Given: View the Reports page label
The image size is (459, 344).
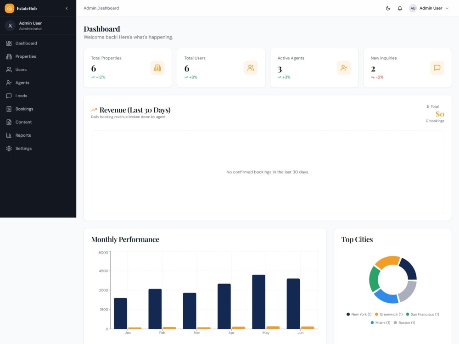Looking at the screenshot, I should click(x=23, y=135).
